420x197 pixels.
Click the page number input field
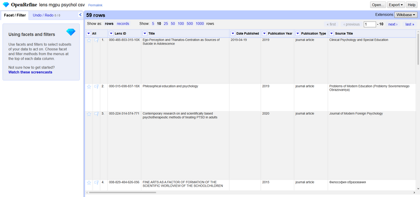[x=370, y=24]
